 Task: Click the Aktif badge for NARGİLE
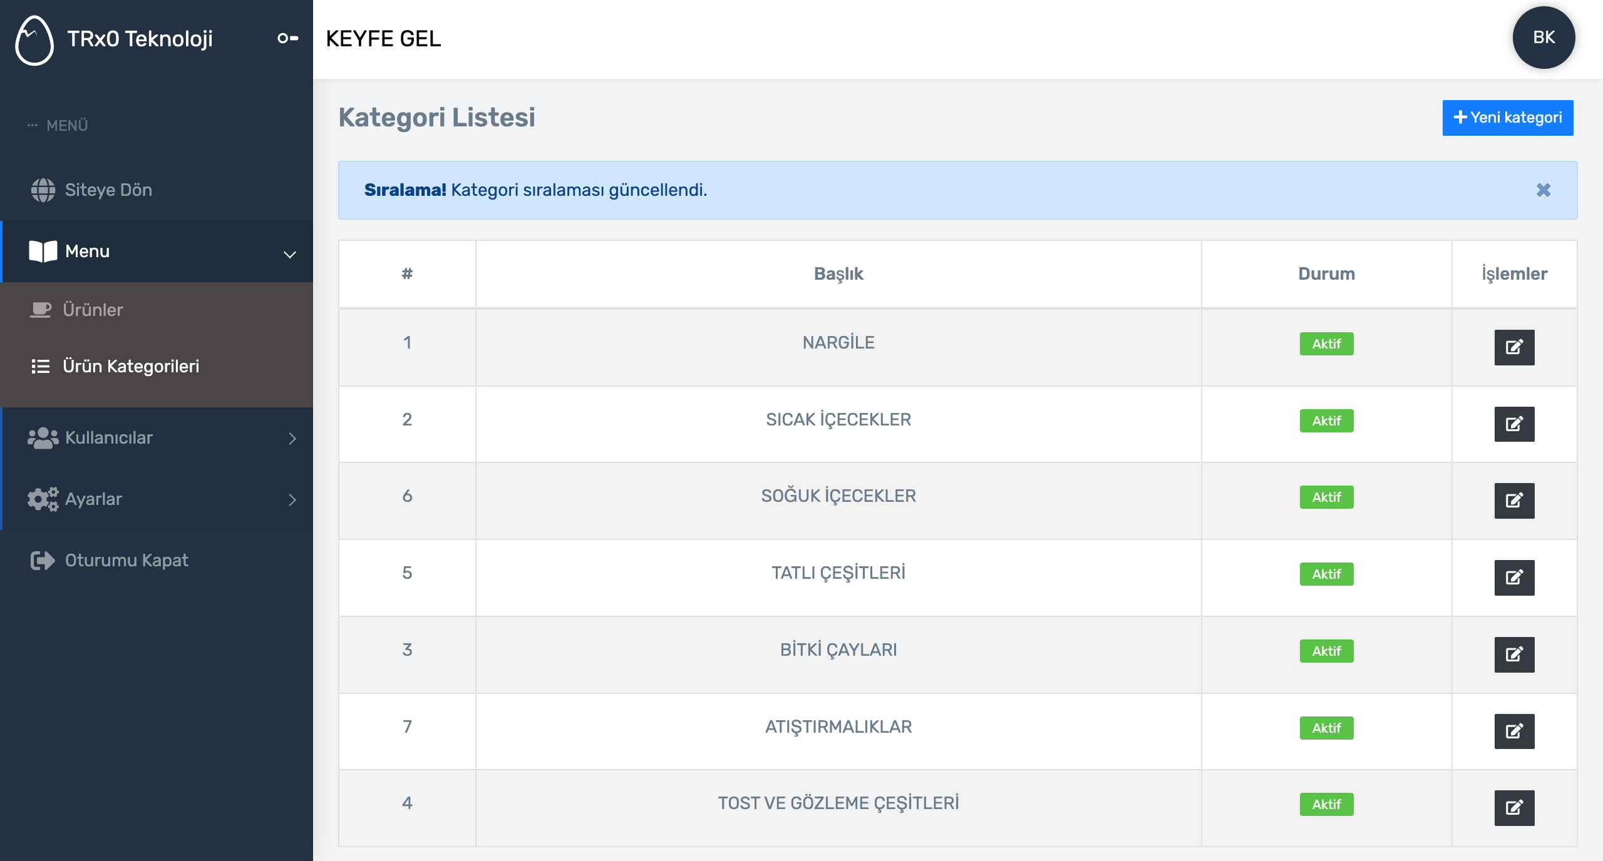pos(1326,344)
